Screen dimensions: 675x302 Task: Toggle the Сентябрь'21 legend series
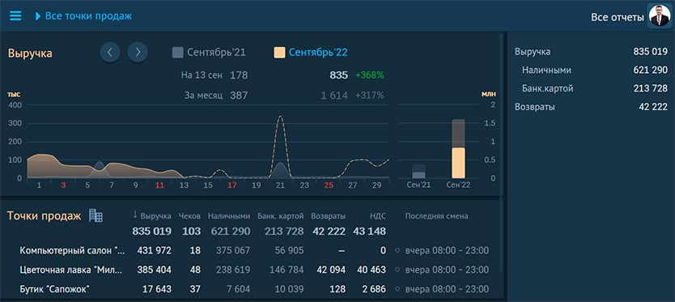[209, 53]
